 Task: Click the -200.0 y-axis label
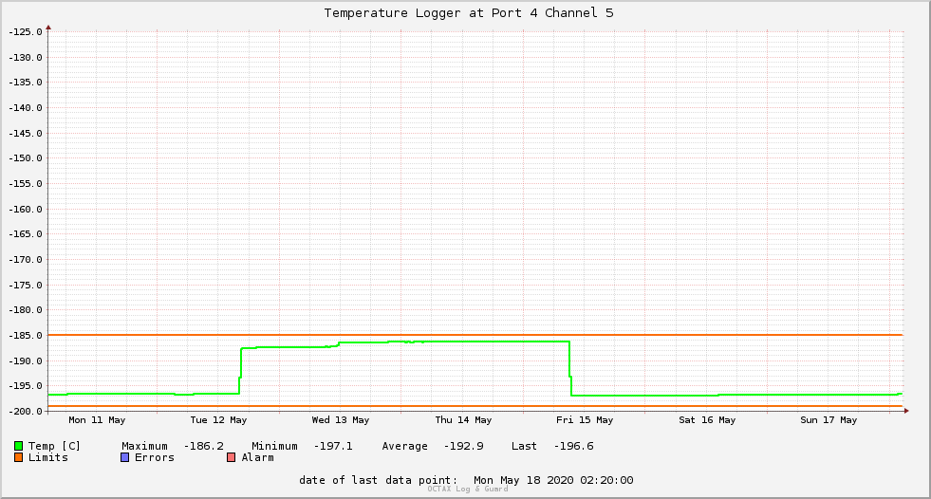[26, 412]
